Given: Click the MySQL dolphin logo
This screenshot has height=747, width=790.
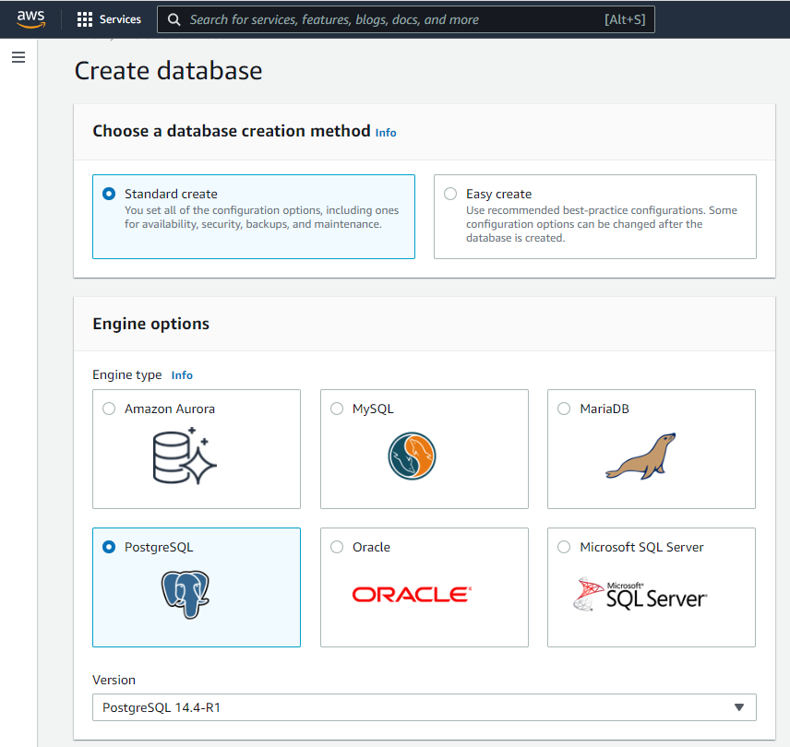Looking at the screenshot, I should click(x=412, y=456).
